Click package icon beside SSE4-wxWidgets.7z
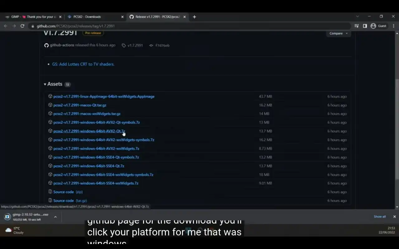 [50, 183]
